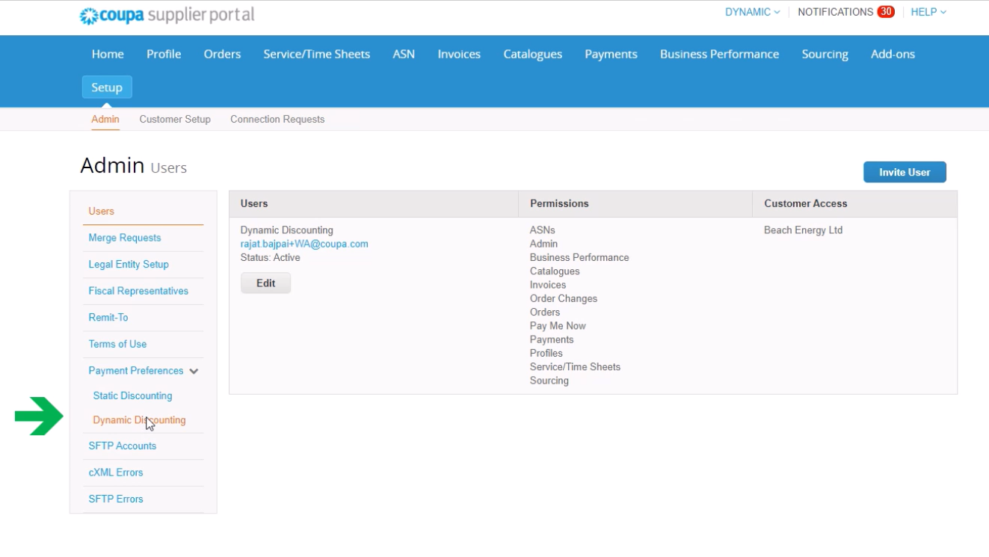Image resolution: width=989 pixels, height=557 pixels.
Task: Switch to the Catalogues tab
Action: pos(533,54)
